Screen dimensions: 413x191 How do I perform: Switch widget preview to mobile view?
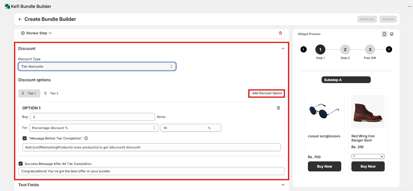pos(384,34)
